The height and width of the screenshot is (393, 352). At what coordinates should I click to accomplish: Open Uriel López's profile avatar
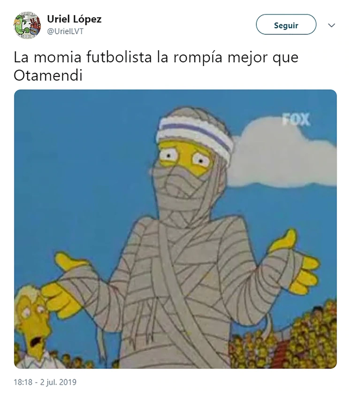(27, 25)
